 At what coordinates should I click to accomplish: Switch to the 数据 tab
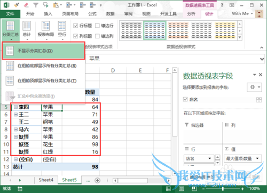pos(111,14)
